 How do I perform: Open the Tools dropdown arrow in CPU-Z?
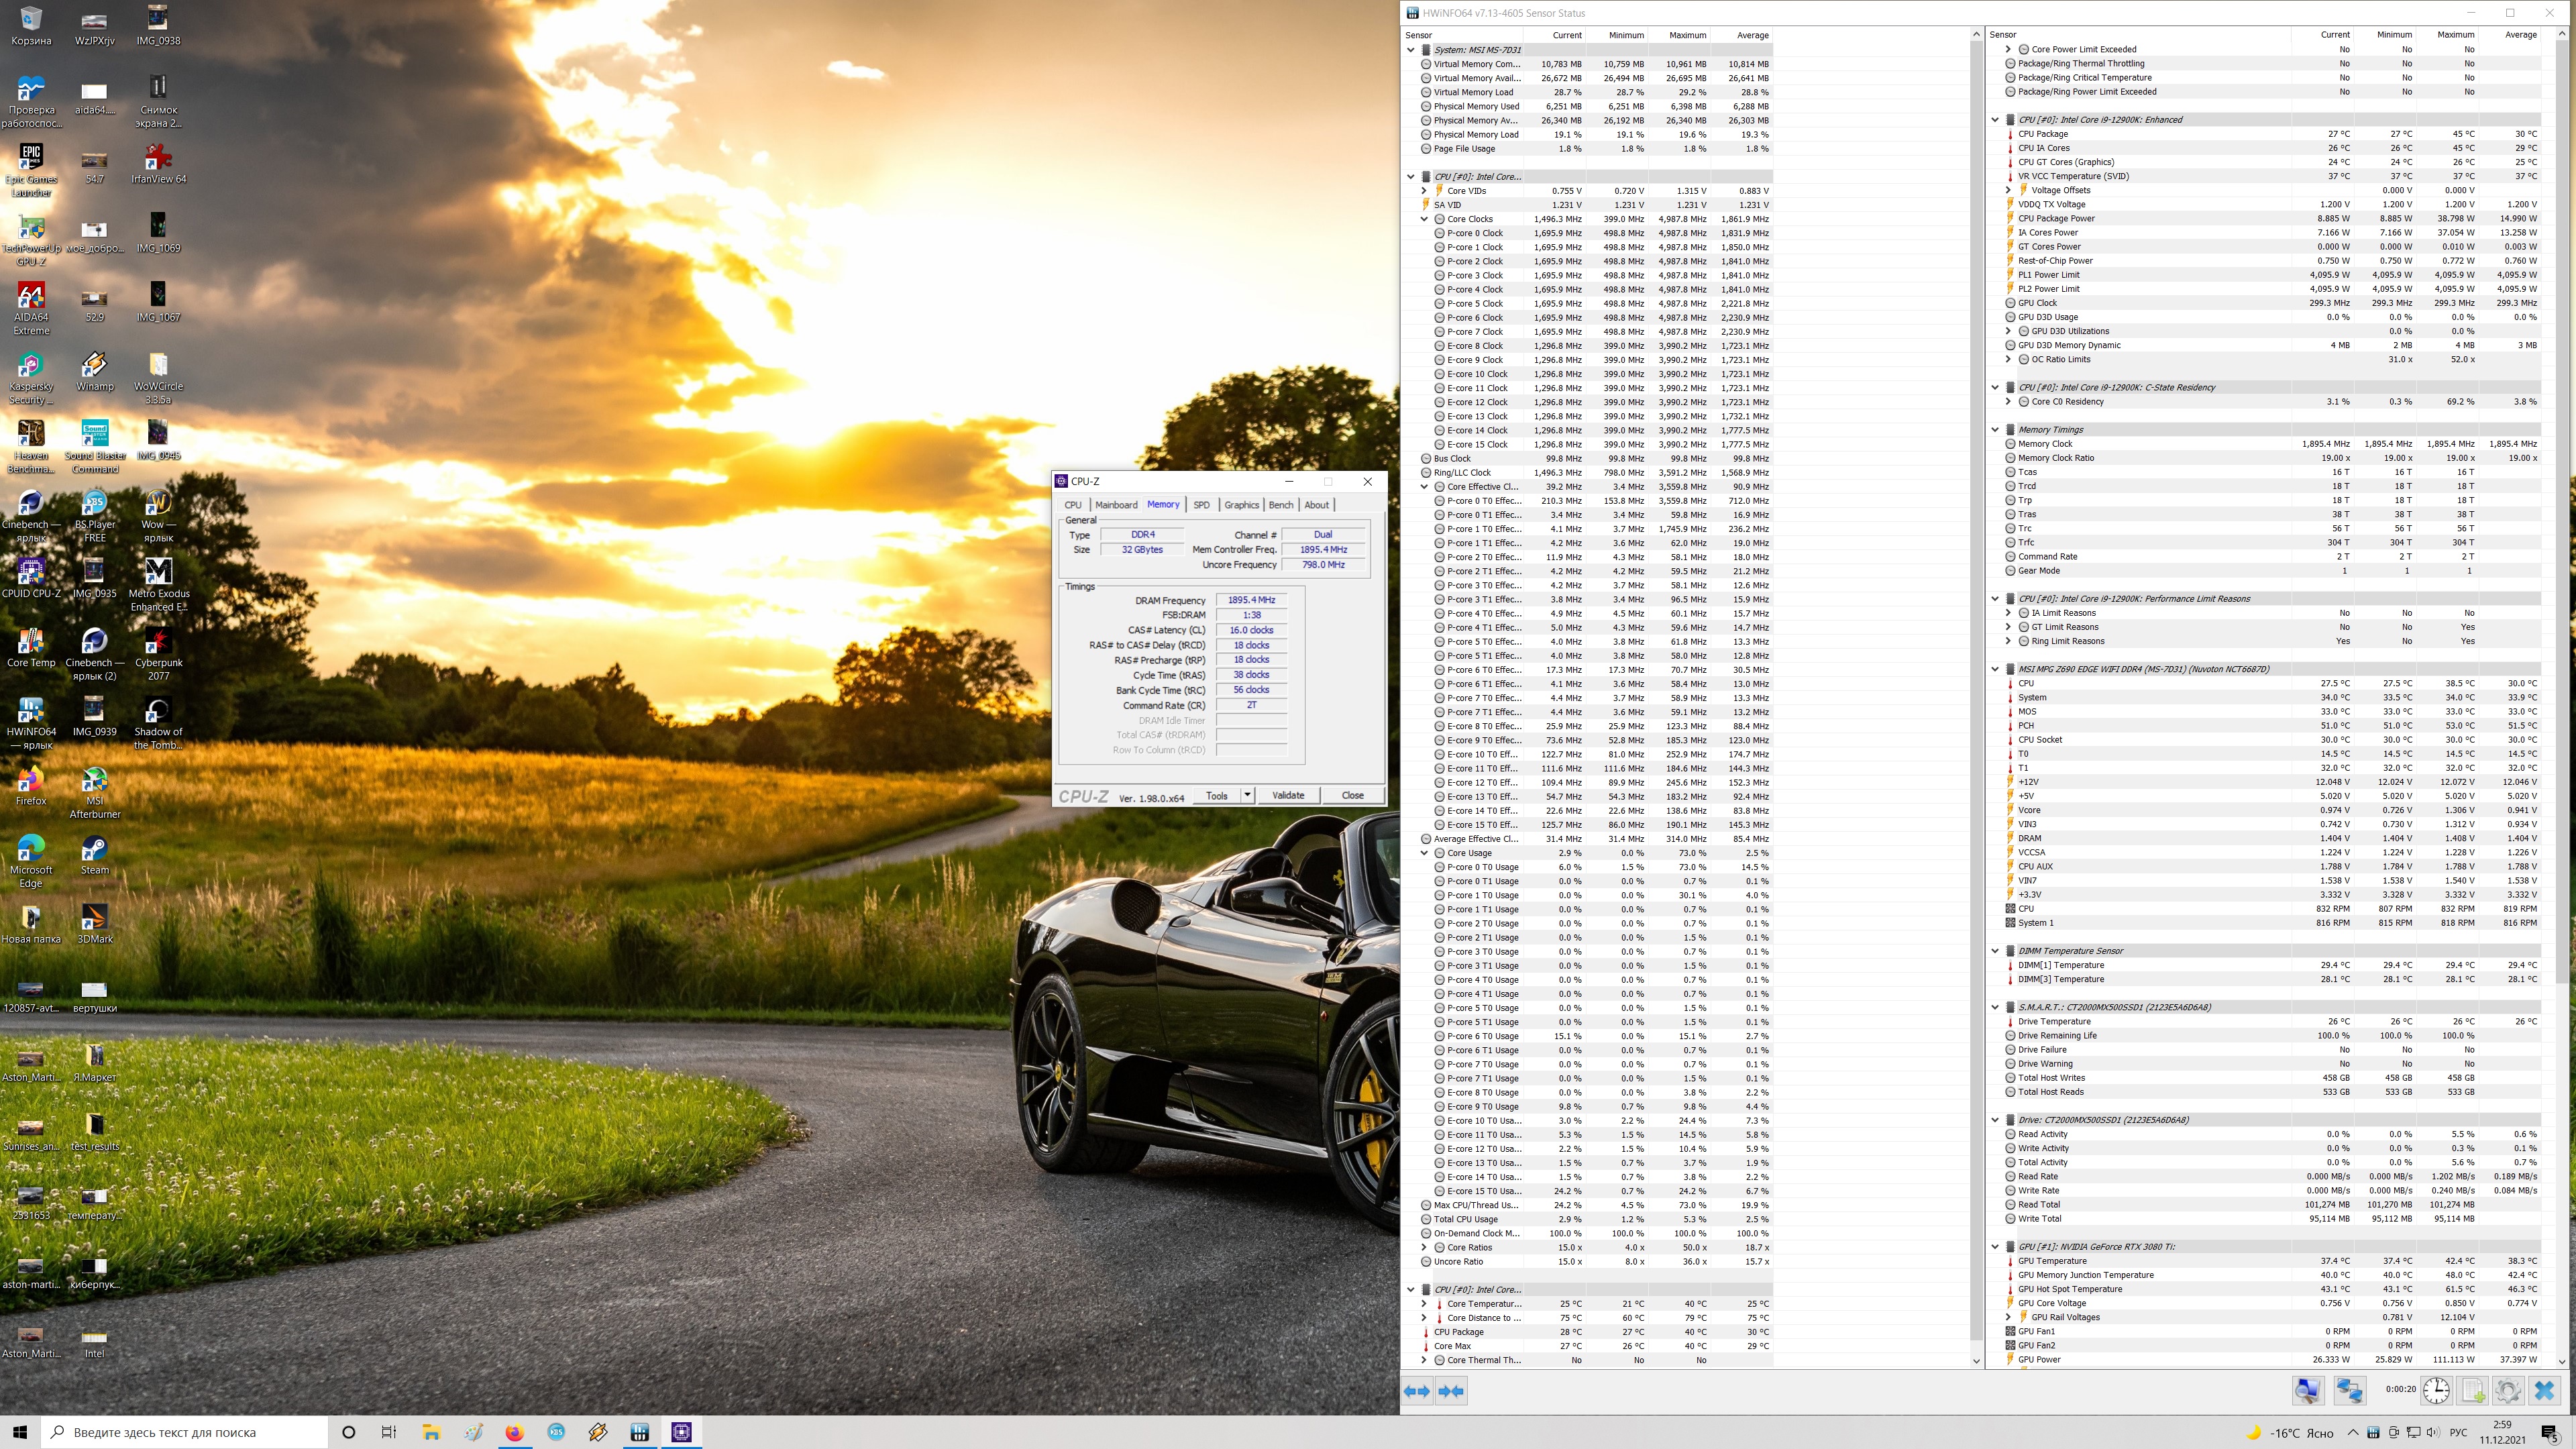[x=1247, y=795]
